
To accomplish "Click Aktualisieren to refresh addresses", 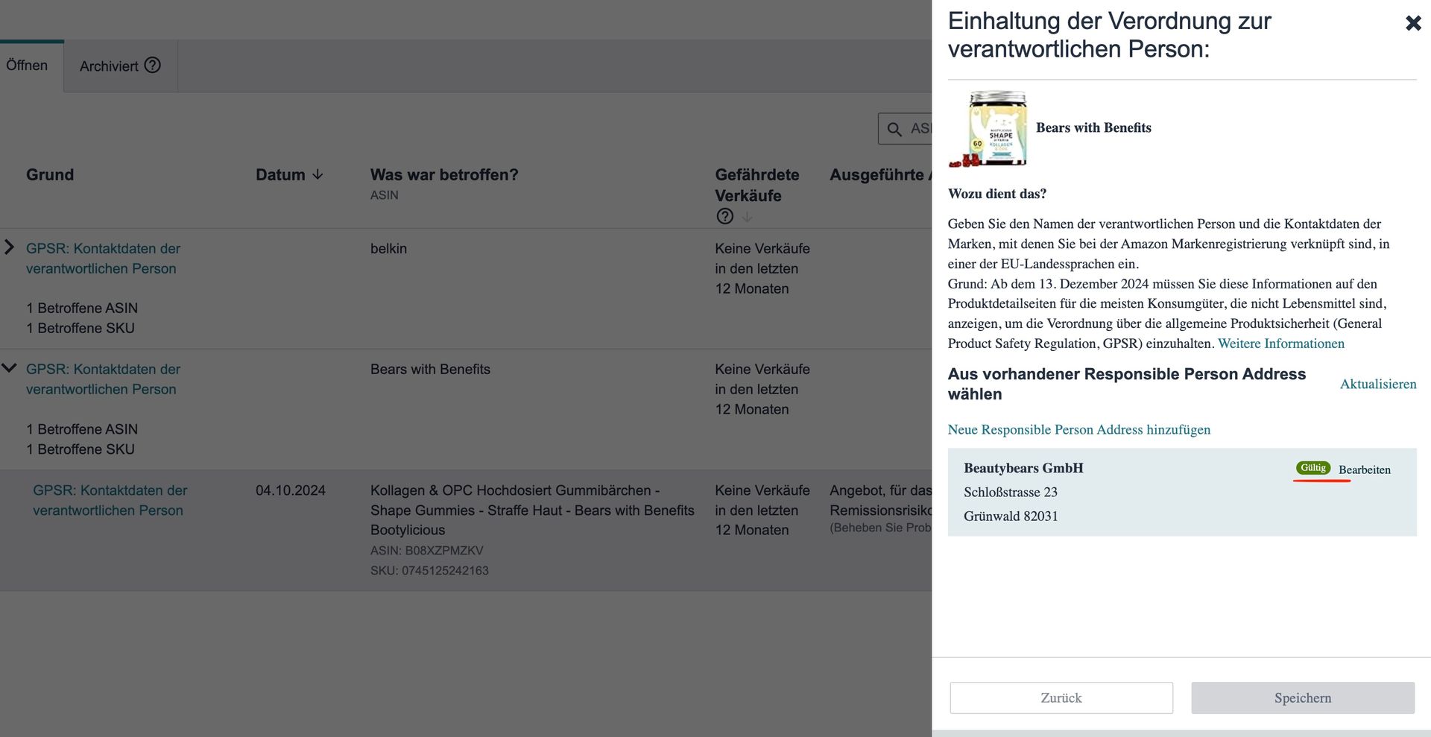I will click(1377, 384).
